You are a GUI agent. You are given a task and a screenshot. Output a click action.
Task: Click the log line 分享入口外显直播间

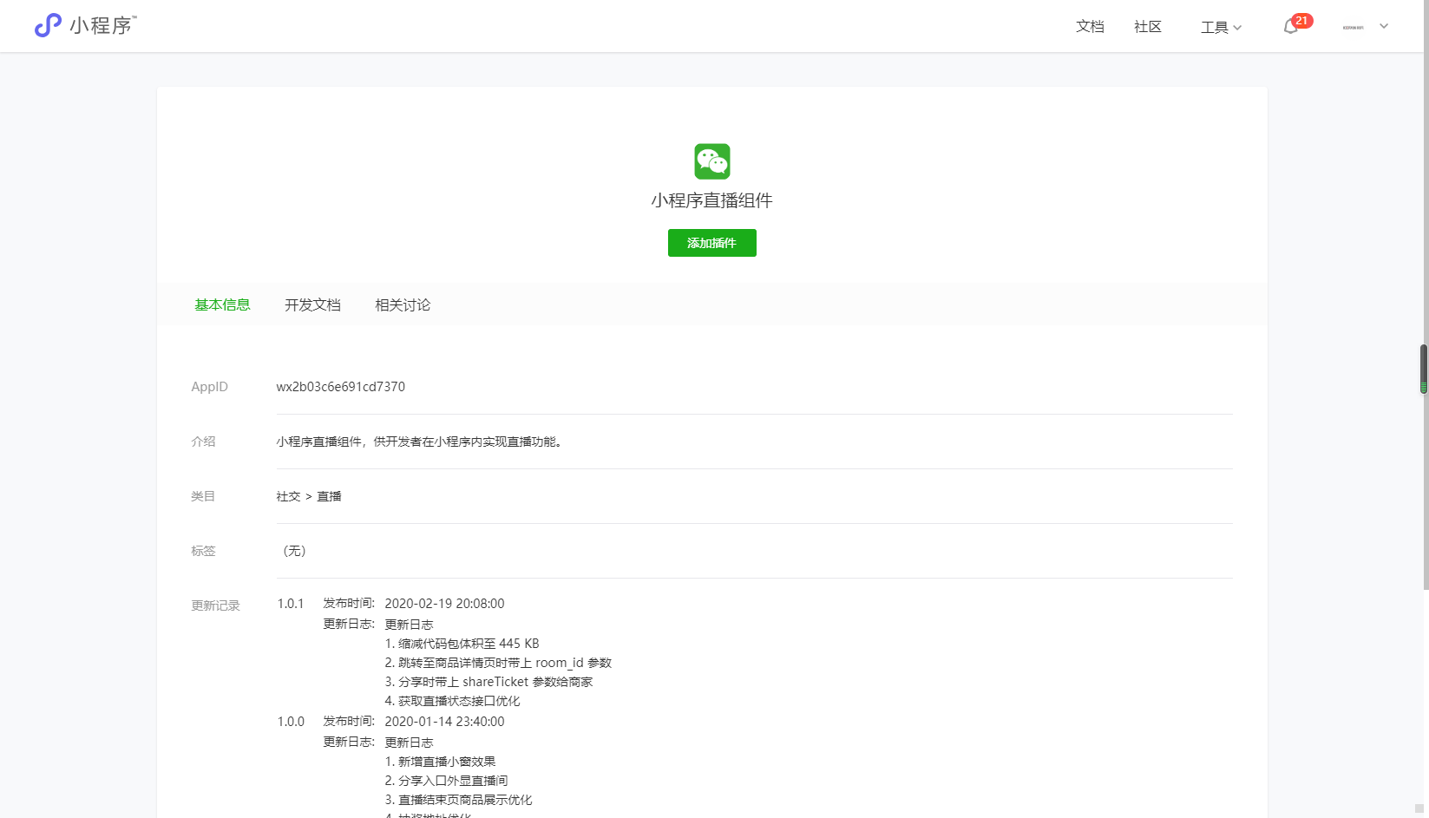pyautogui.click(x=446, y=781)
